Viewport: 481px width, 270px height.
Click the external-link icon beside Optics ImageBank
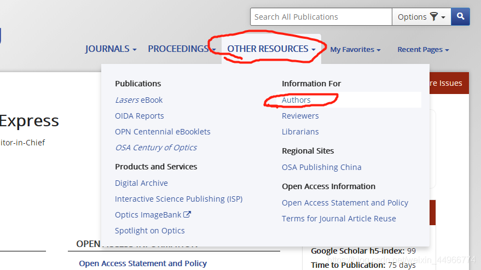coord(187,215)
